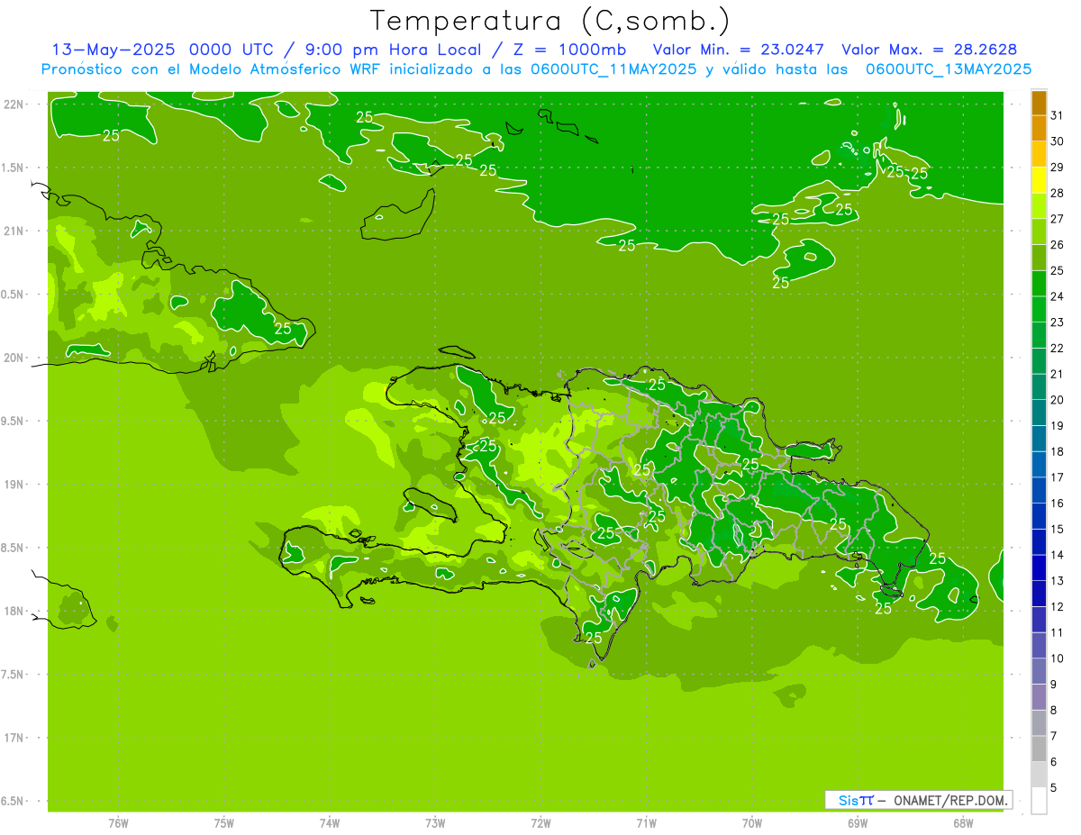Pick the green color bar swatch between 24 and 25

click(1039, 284)
